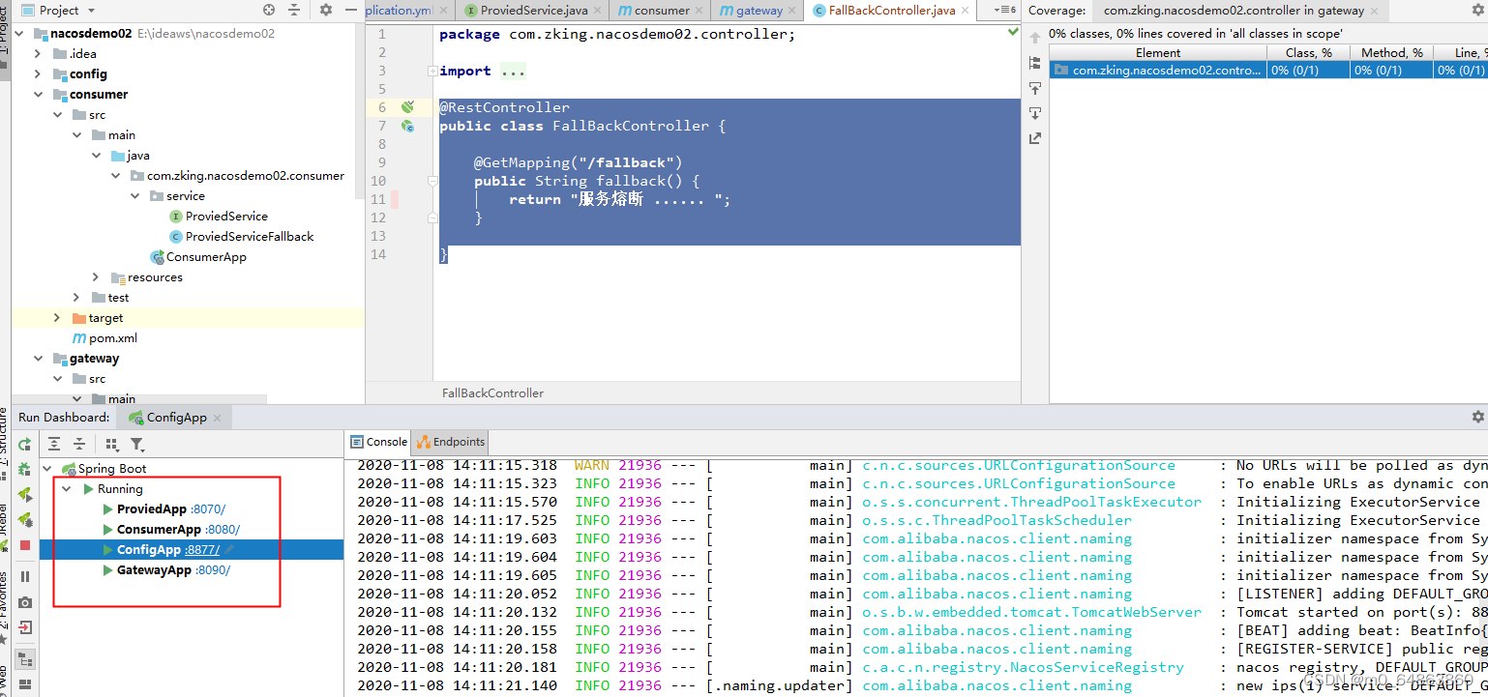
Task: Click the Debug bug icon in Run Dashboard sidebar
Action: click(x=25, y=470)
